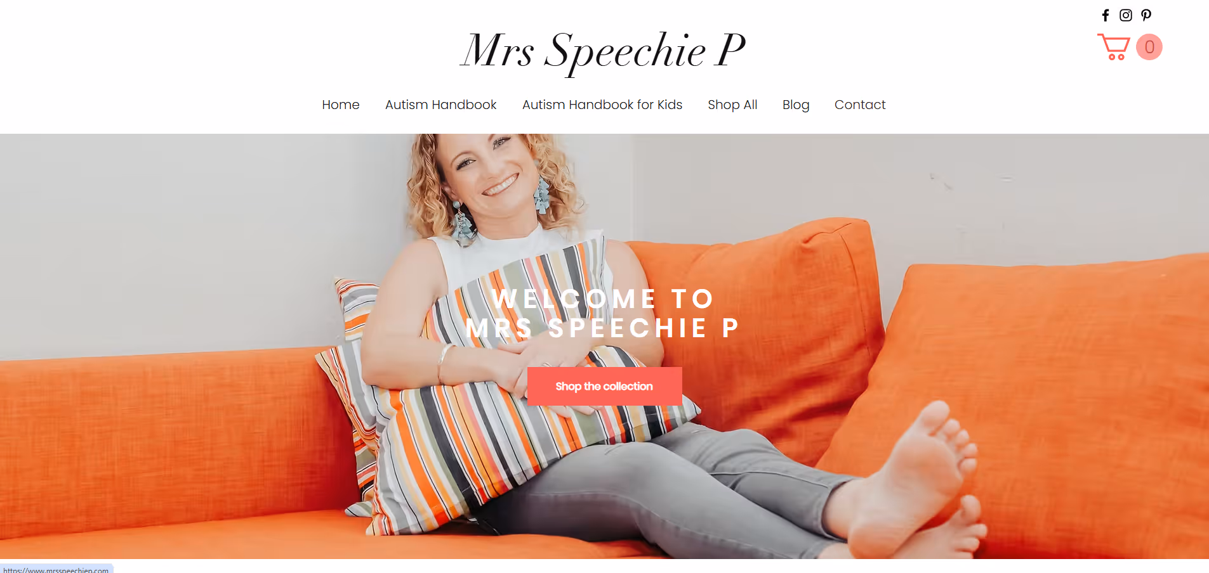Screen dimensions: 1209x573
Task: Open the Instagram social icon
Action: [x=1126, y=15]
